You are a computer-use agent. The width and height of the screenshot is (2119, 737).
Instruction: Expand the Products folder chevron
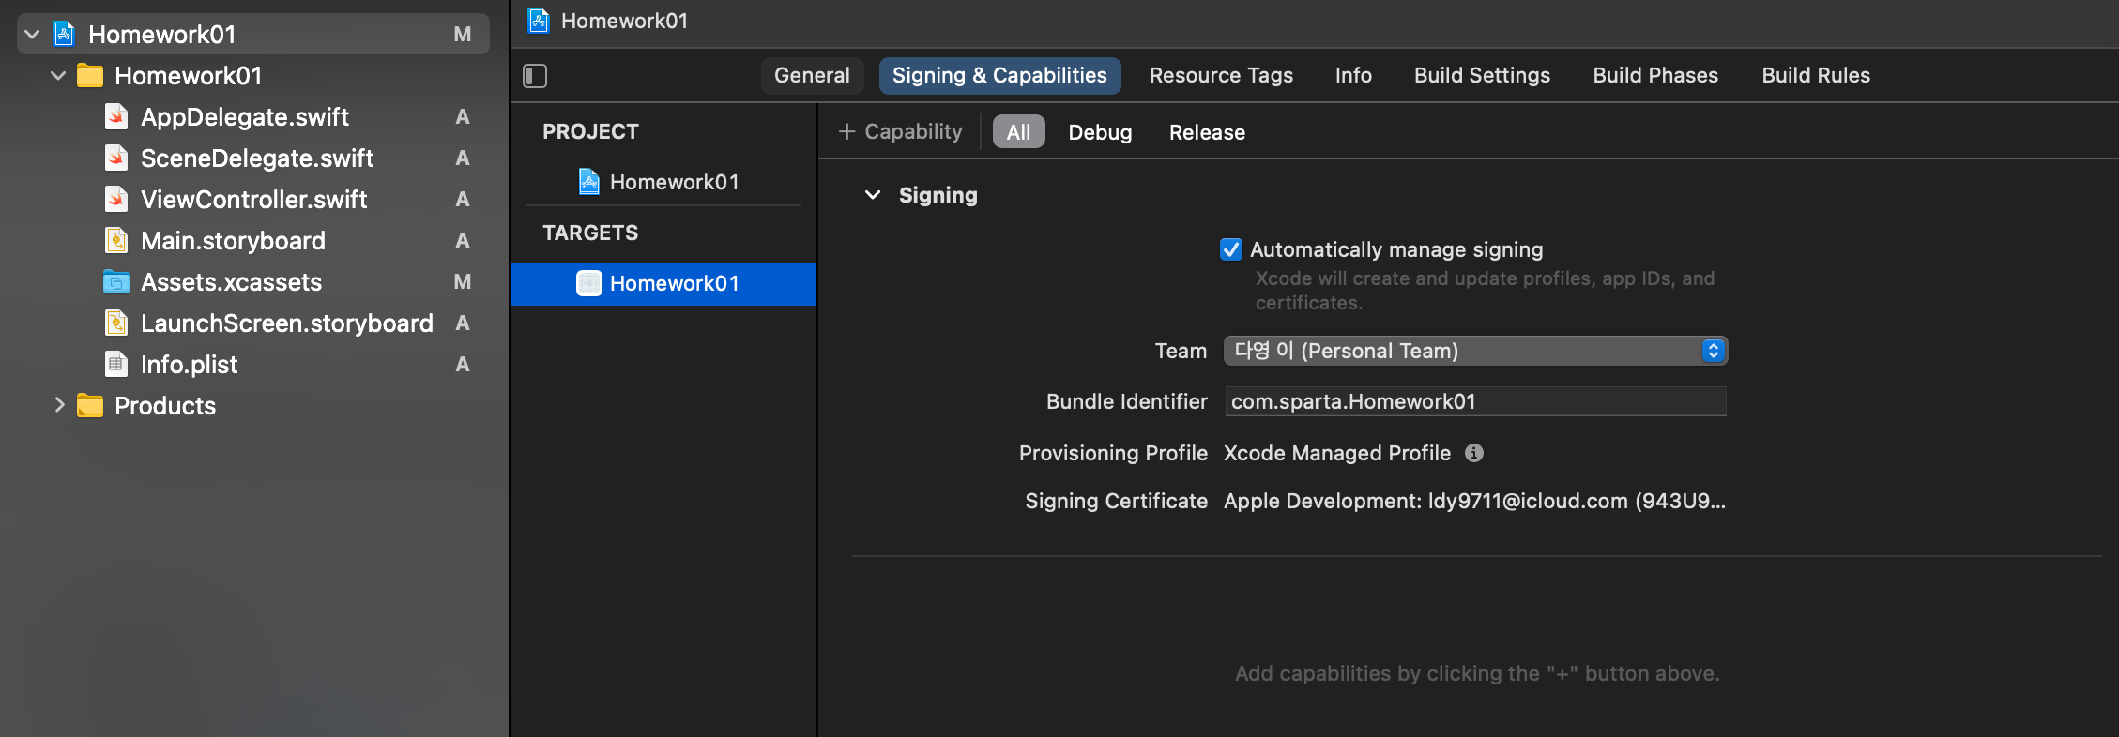pos(59,405)
